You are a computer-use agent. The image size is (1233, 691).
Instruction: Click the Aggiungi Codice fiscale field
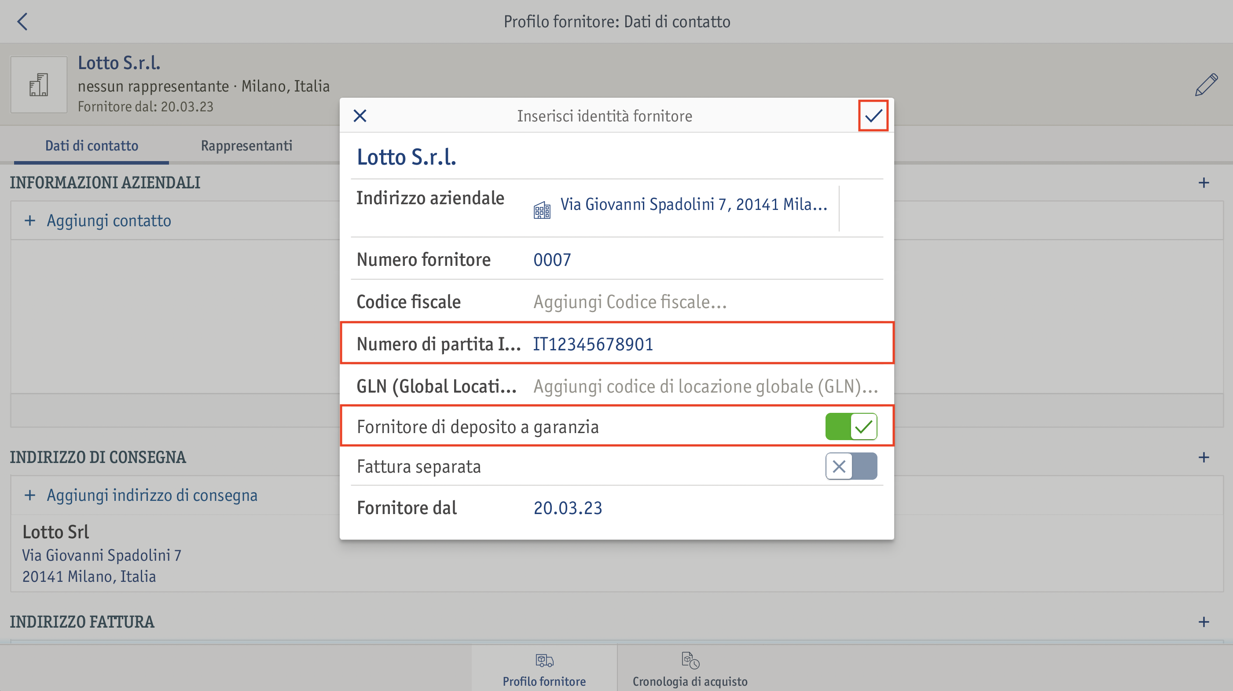pyautogui.click(x=630, y=301)
